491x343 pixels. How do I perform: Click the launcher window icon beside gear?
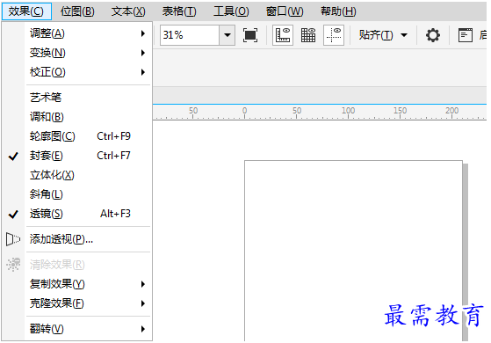466,35
